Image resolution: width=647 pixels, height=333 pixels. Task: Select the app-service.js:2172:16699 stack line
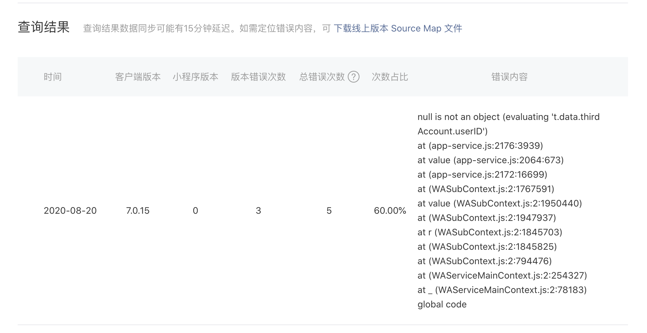(x=482, y=175)
